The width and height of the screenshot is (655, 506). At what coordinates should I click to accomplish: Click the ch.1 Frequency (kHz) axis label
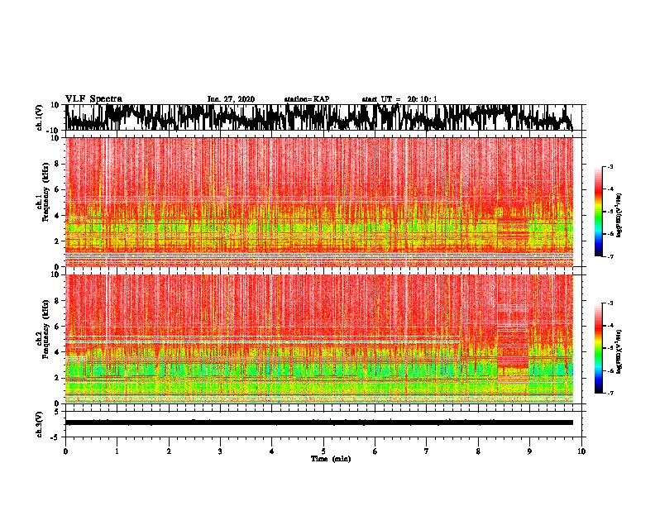(43, 193)
